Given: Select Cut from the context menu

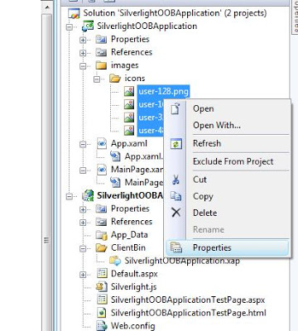Looking at the screenshot, I should (199, 180).
